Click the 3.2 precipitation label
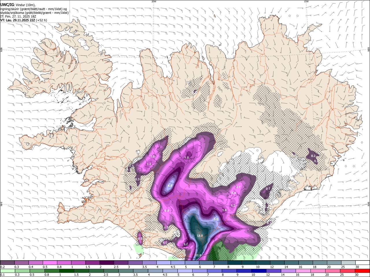 coord(186,244)
